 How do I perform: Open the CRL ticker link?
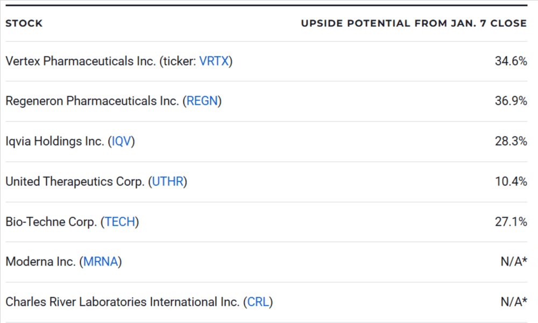[x=258, y=302]
